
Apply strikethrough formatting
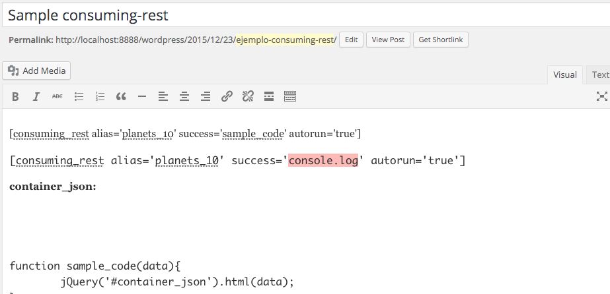point(57,96)
